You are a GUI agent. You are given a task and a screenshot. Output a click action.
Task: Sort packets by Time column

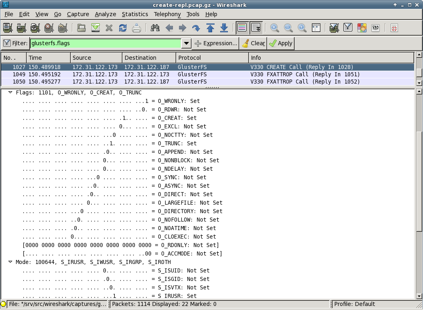(x=48, y=58)
